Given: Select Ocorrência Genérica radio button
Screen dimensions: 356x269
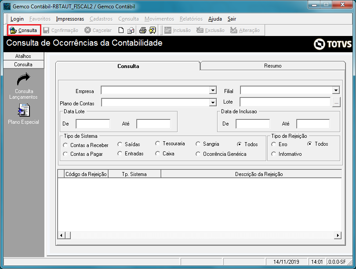Looking at the screenshot, I should (x=198, y=154).
